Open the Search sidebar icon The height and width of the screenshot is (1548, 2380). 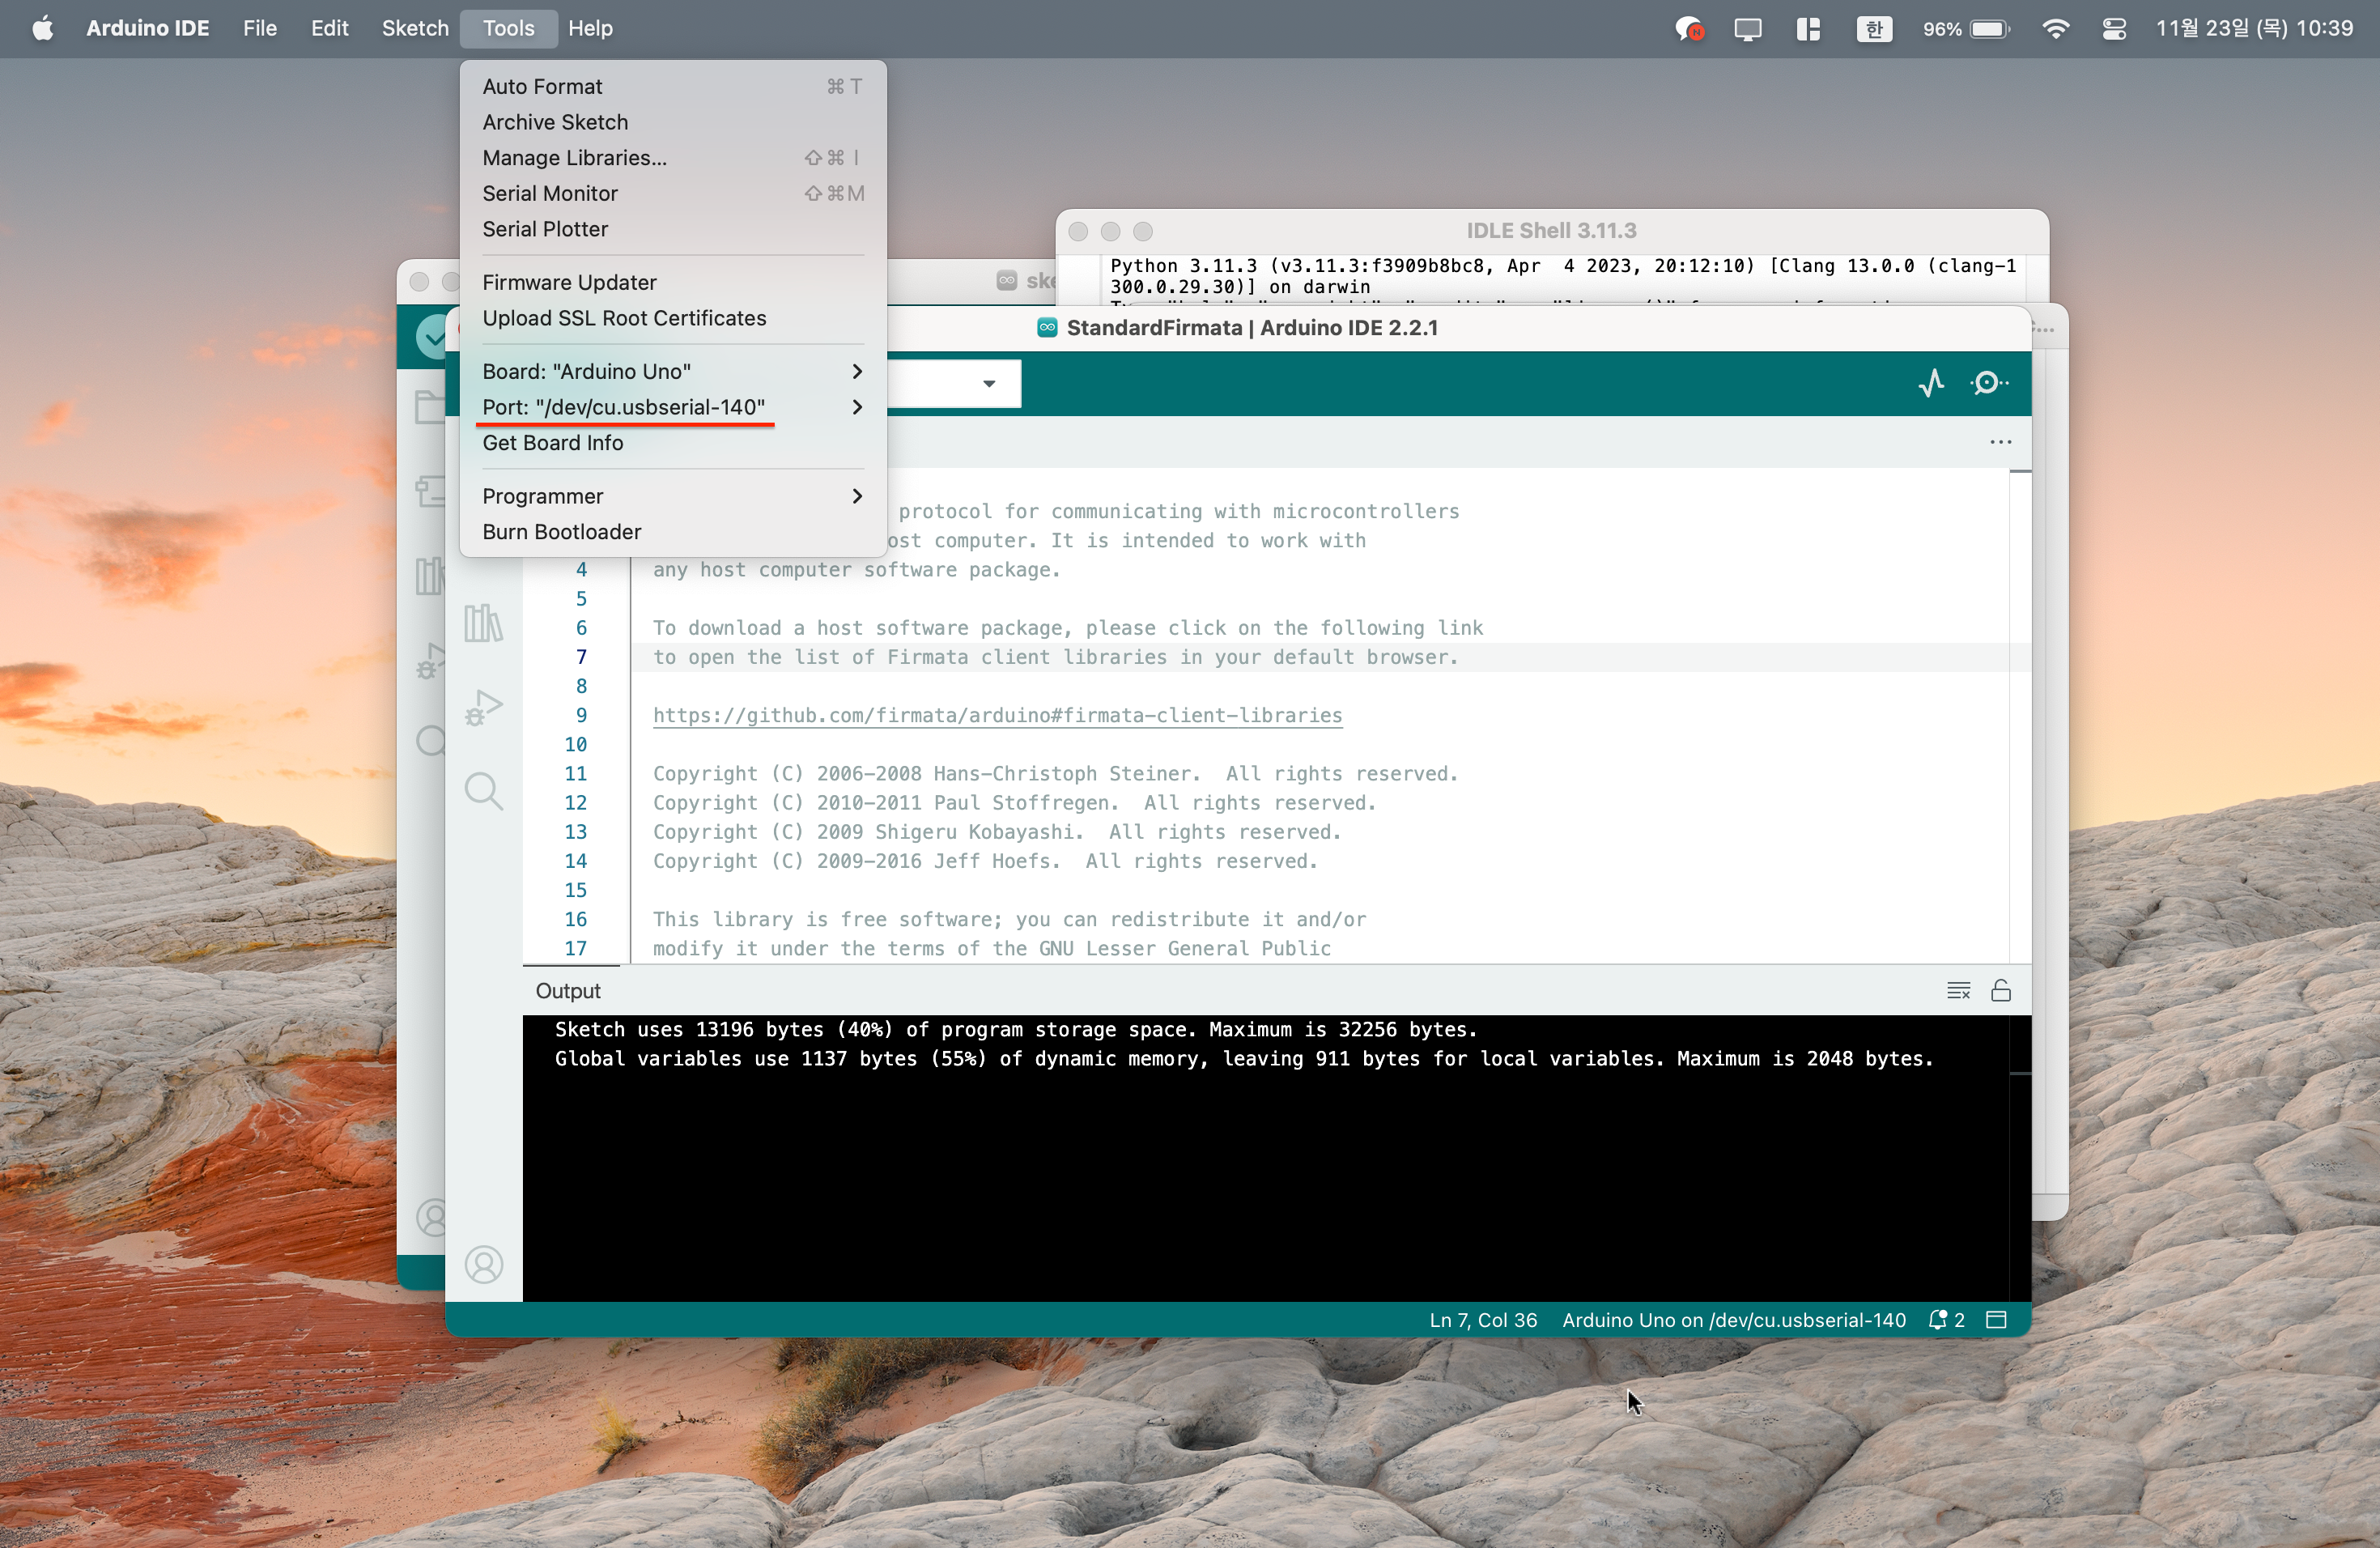pyautogui.click(x=483, y=791)
